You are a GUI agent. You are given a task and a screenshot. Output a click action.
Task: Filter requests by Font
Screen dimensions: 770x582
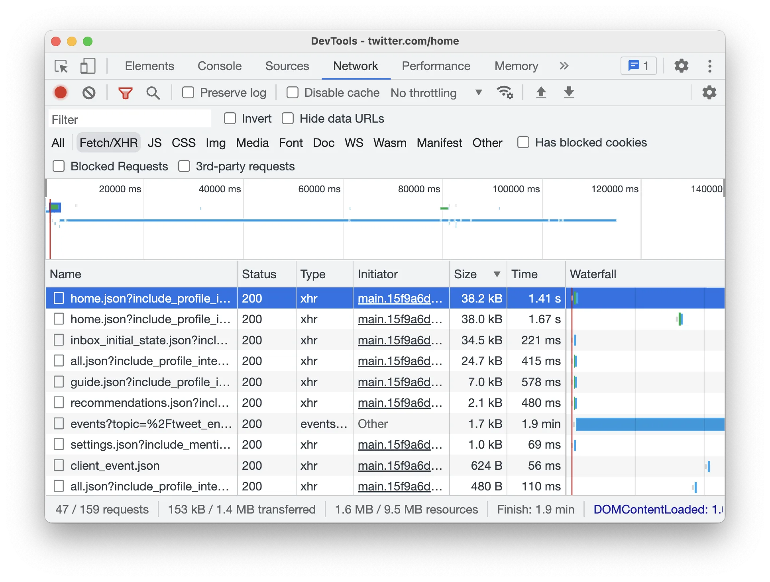[x=291, y=143]
